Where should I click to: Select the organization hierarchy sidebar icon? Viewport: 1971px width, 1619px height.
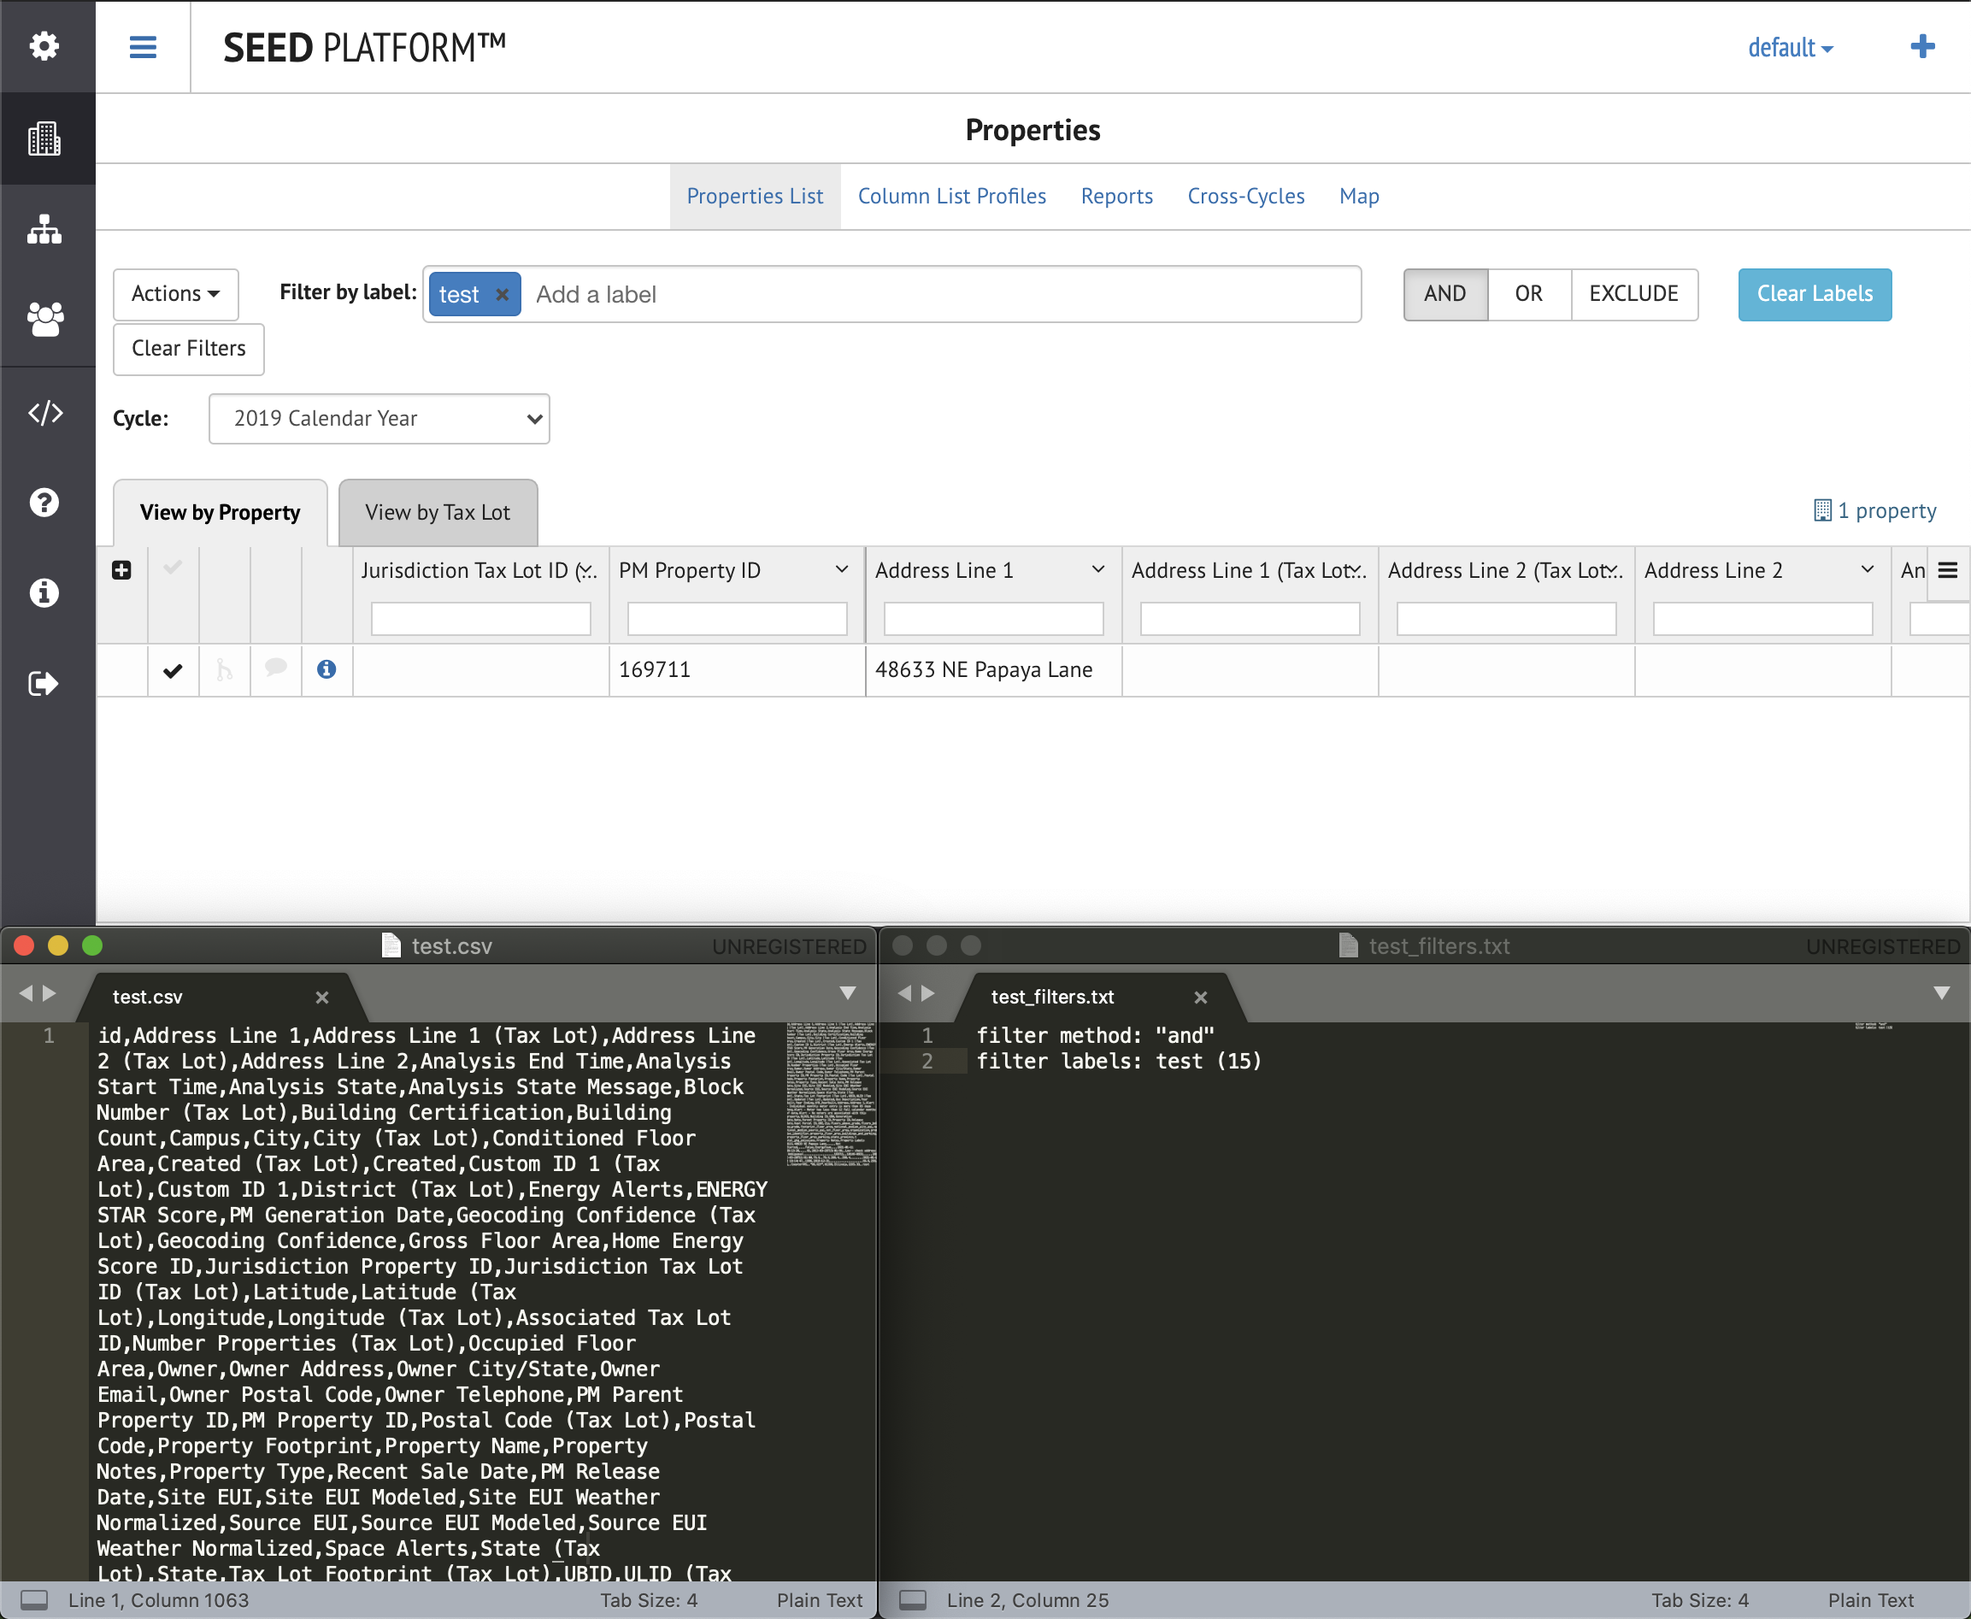click(x=45, y=229)
